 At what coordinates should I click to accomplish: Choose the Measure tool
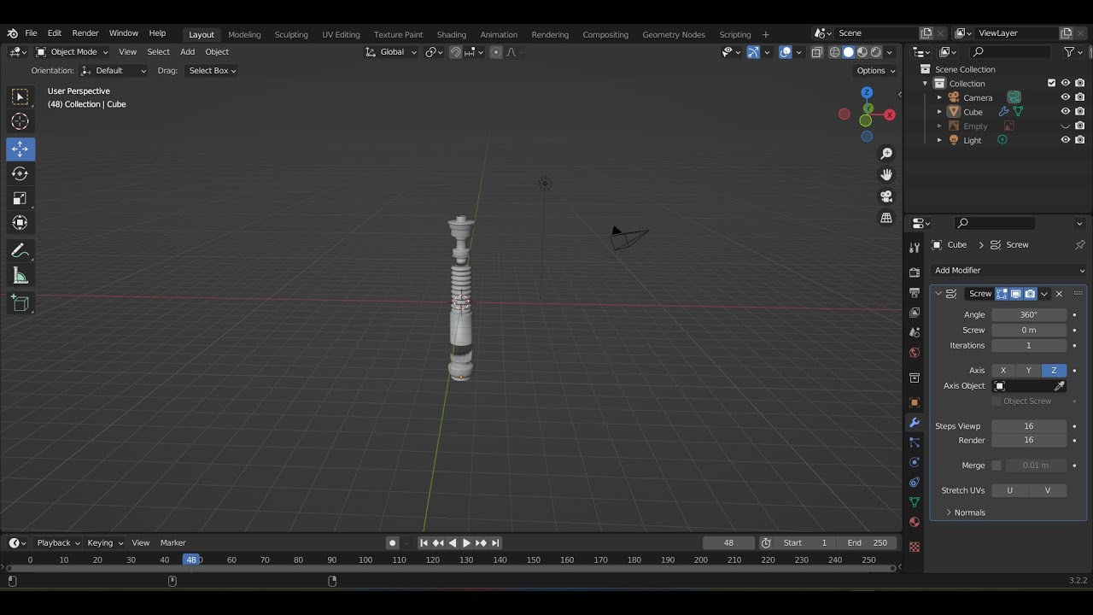pos(20,276)
